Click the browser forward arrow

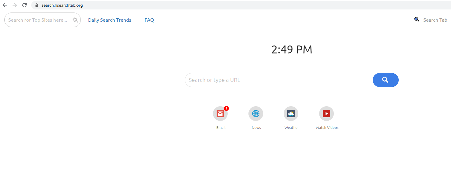coord(15,5)
